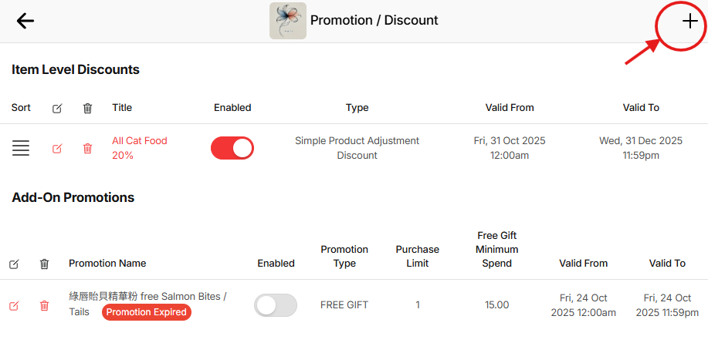
Task: Click the Promotion Name column header
Action: click(107, 264)
